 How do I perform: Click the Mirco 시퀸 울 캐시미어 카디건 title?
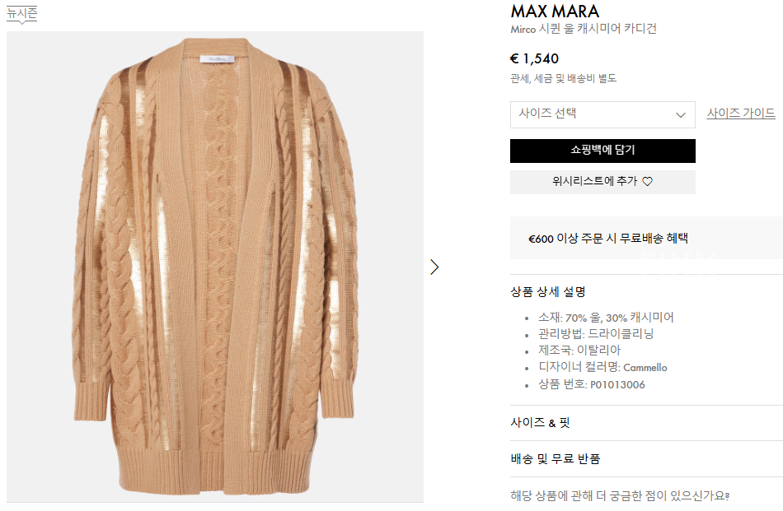(584, 29)
